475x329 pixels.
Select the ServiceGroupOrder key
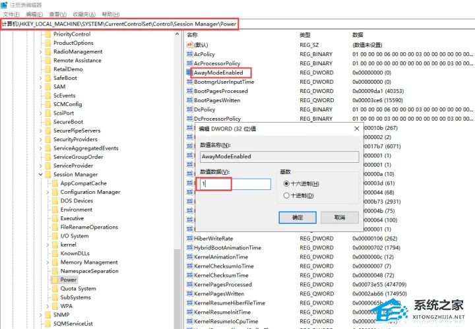tap(78, 157)
